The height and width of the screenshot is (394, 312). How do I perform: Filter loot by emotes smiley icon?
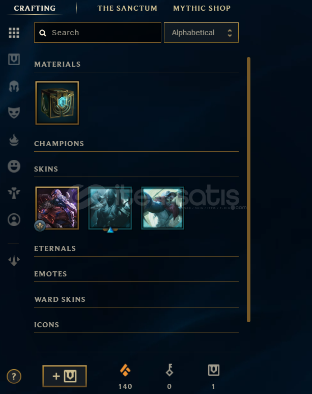click(x=14, y=166)
